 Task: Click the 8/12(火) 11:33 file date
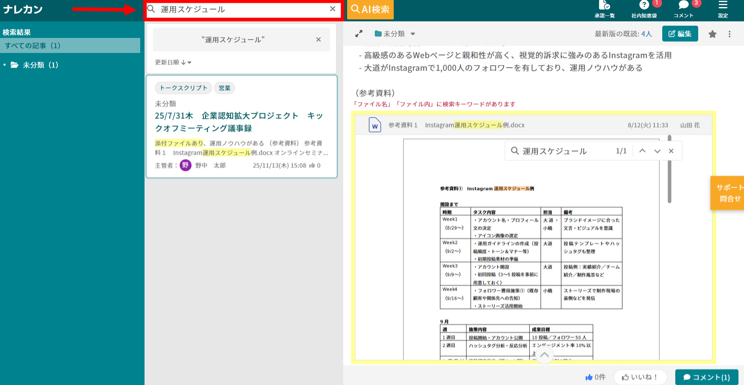648,125
